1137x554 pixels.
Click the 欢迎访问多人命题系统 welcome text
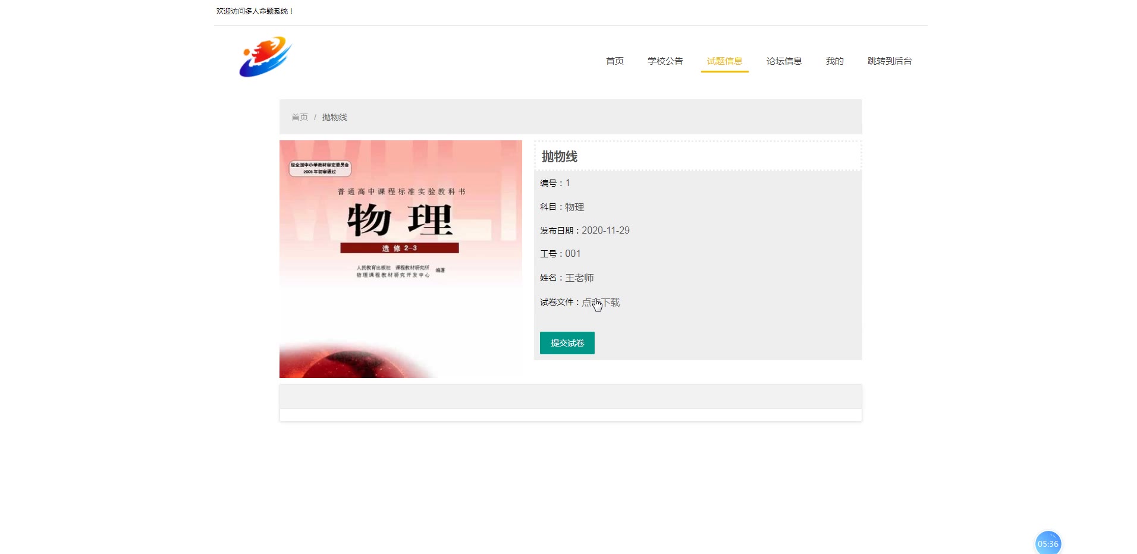coord(255,11)
